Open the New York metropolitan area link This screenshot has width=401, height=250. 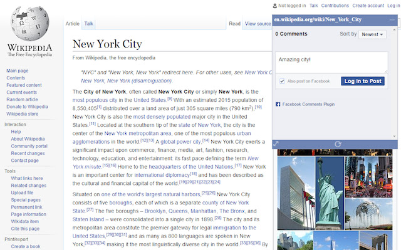(x=138, y=133)
